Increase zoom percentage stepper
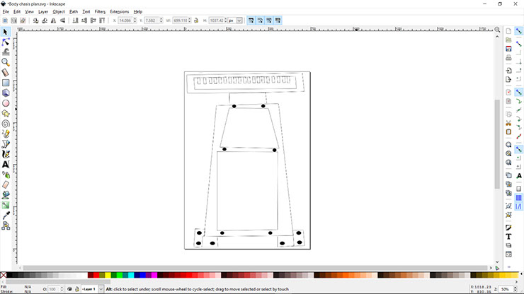 point(516,288)
